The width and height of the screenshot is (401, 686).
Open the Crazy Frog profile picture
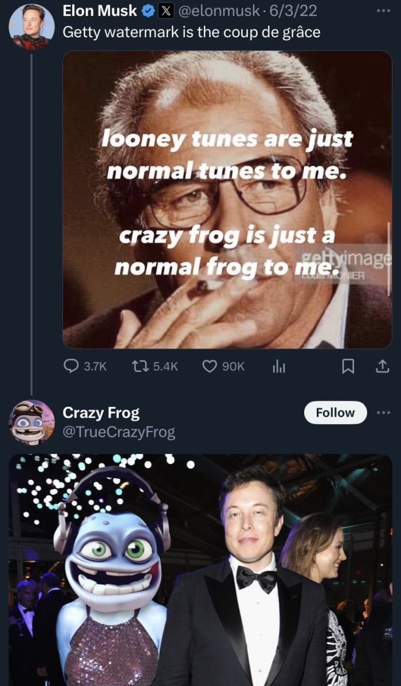click(x=32, y=422)
